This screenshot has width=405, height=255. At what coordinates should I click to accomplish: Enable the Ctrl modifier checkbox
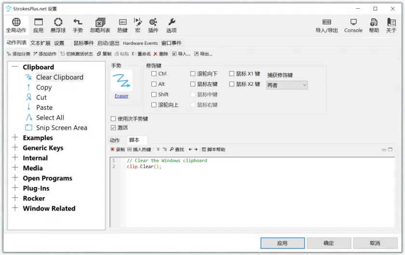click(154, 74)
